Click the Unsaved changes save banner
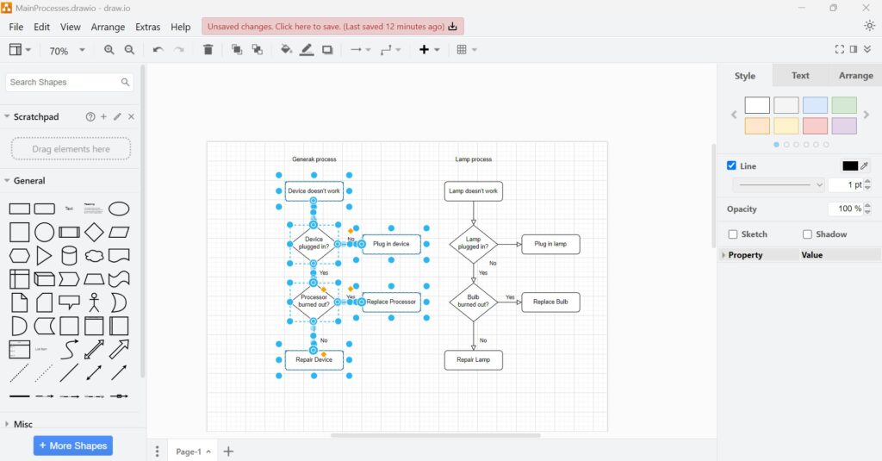Screen dimensions: 882x461 (332, 27)
